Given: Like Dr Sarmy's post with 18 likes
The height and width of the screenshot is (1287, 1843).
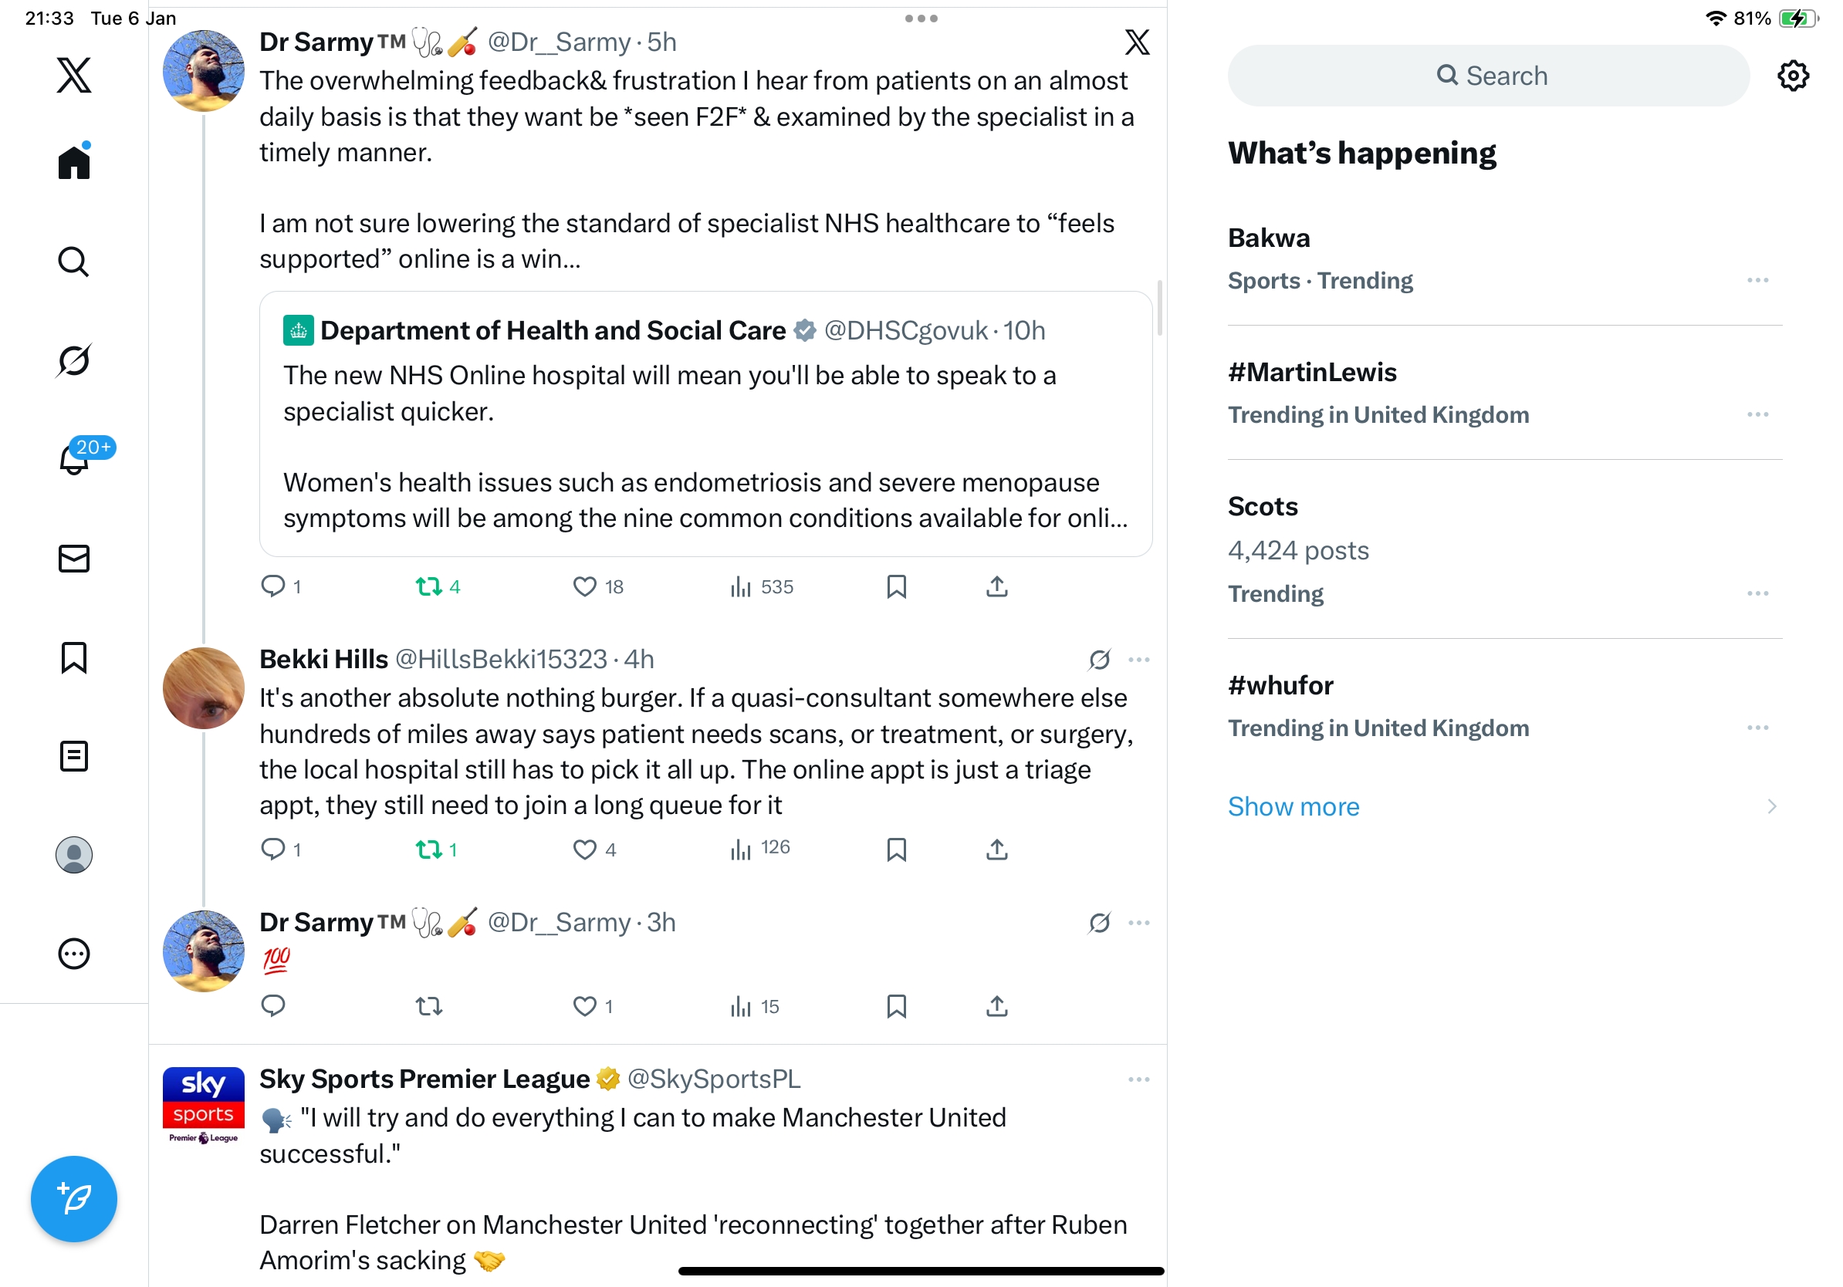Looking at the screenshot, I should 584,586.
